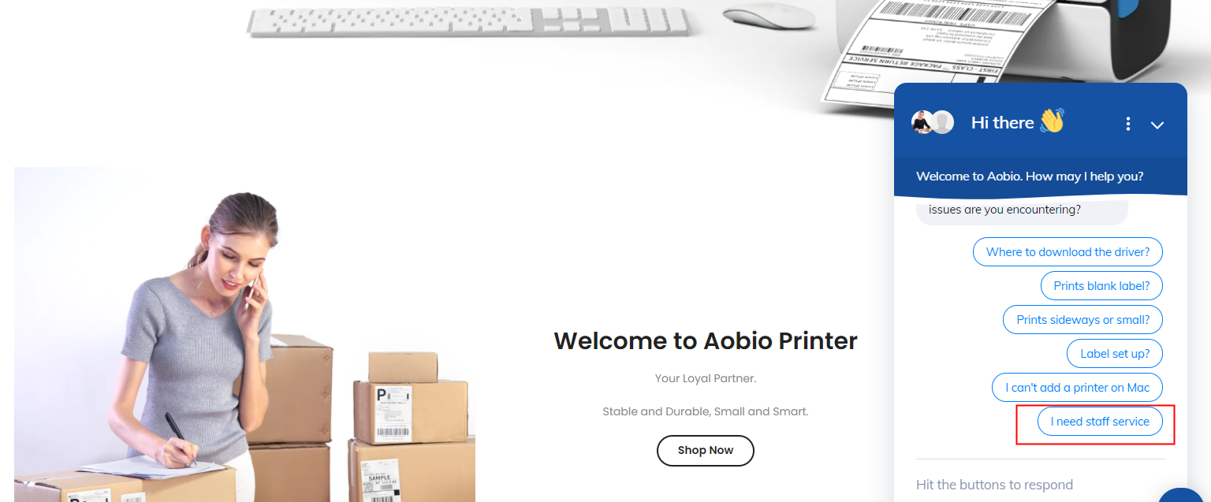The width and height of the screenshot is (1211, 502).
Task: Choose "I can't add a printer on Mac"
Action: pos(1077,388)
